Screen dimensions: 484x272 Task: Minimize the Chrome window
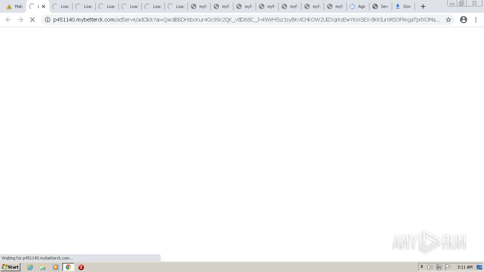click(452, 3)
